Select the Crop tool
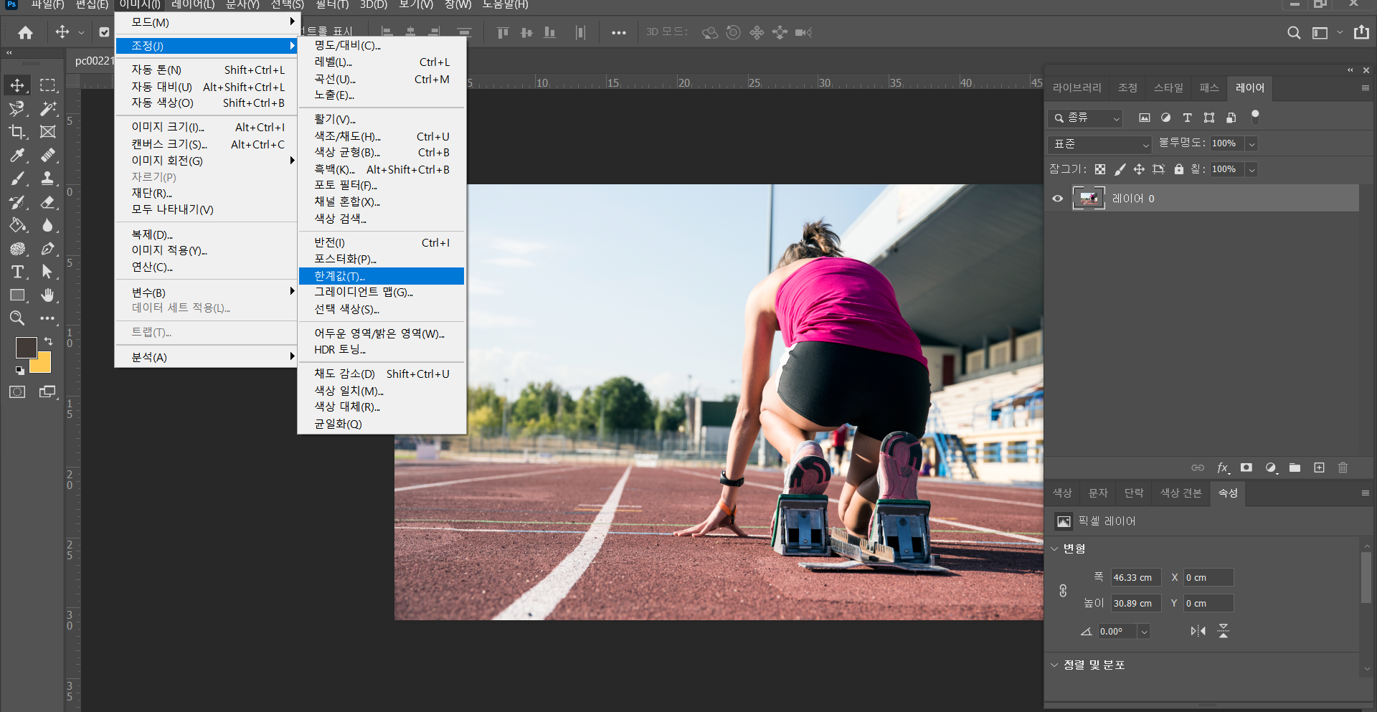The image size is (1377, 712). [x=17, y=132]
